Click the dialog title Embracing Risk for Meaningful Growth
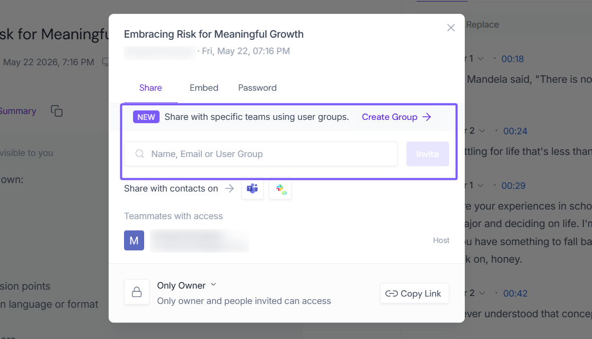Screen dimensions: 592x339 (x=214, y=34)
